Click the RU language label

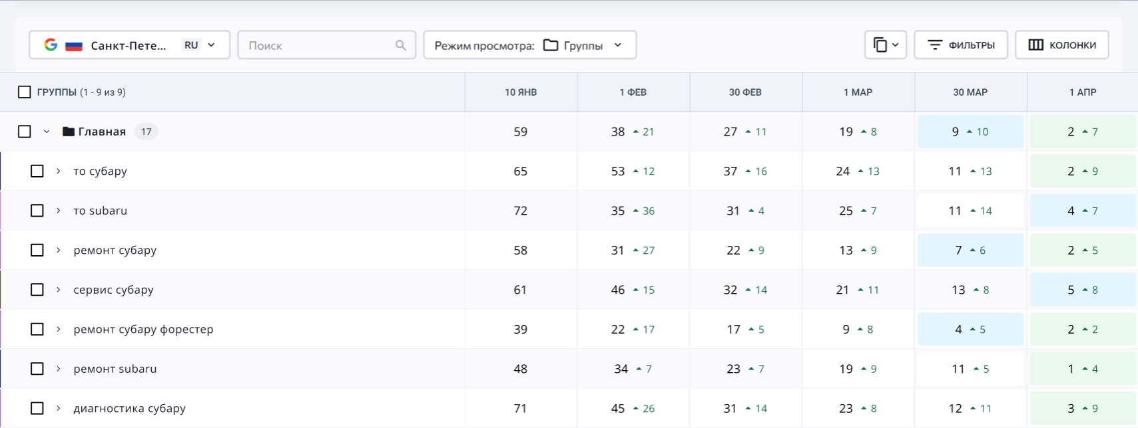coord(191,45)
